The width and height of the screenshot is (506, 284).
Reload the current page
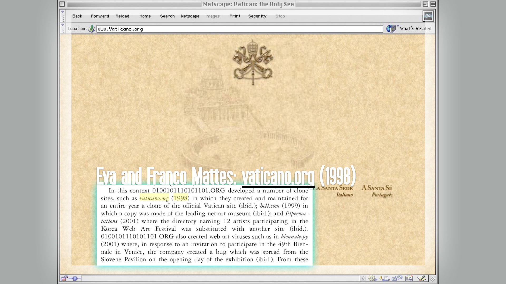tap(122, 16)
